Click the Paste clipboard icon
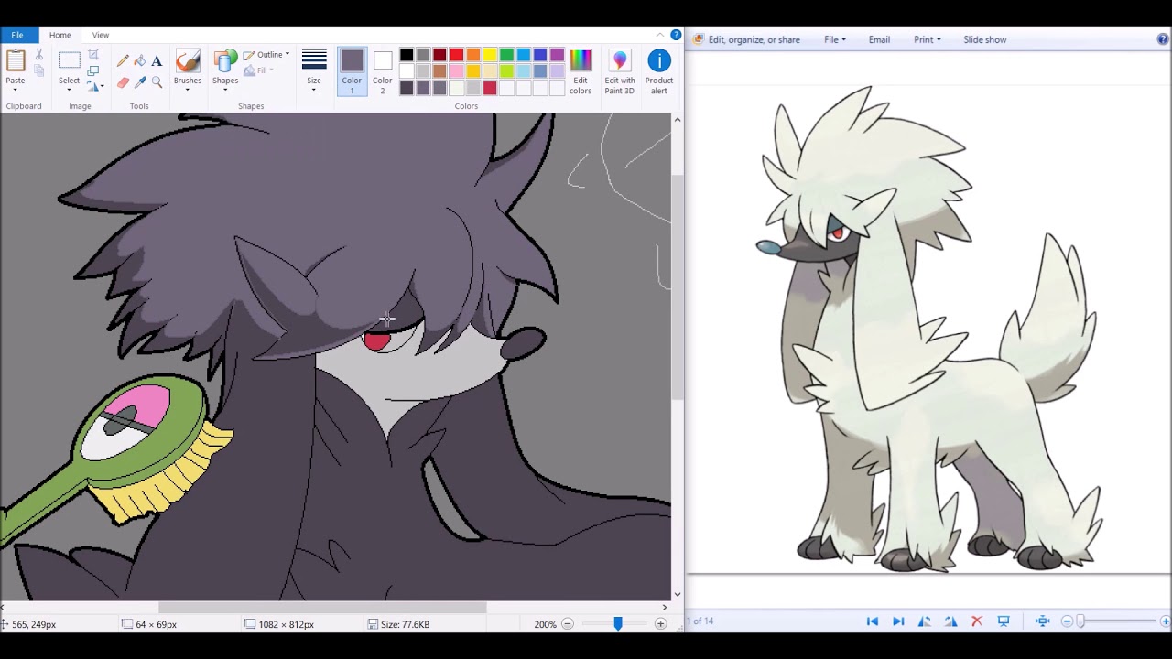Image resolution: width=1172 pixels, height=659 pixels. tap(16, 61)
